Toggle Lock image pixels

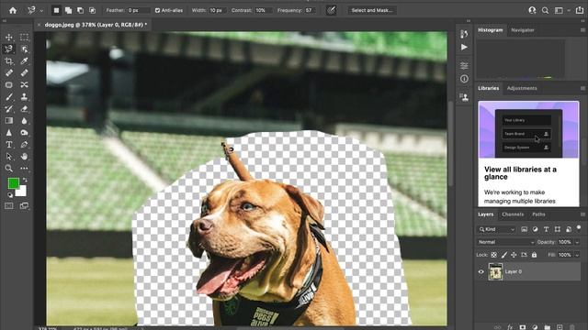pos(504,255)
